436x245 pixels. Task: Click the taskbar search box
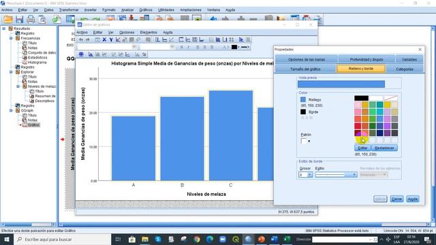(x=62, y=239)
